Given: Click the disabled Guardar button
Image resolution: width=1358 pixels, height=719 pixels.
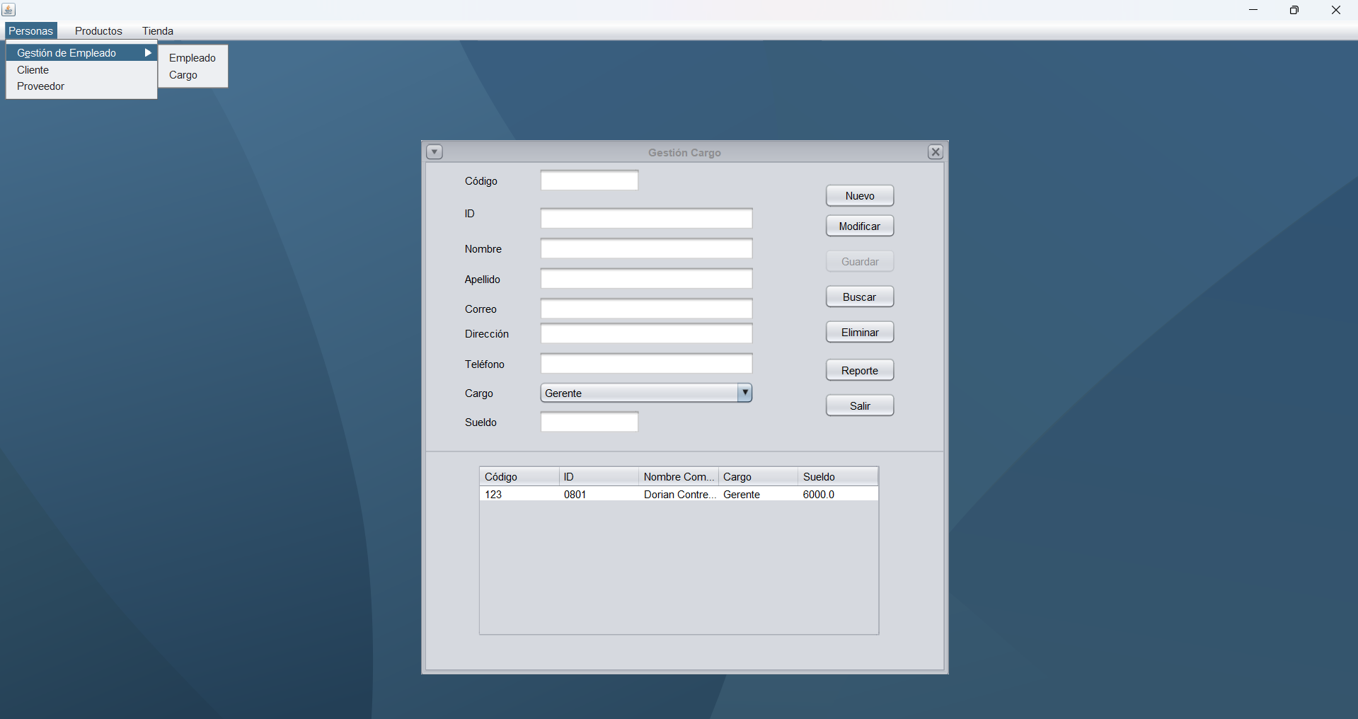Looking at the screenshot, I should tap(860, 262).
